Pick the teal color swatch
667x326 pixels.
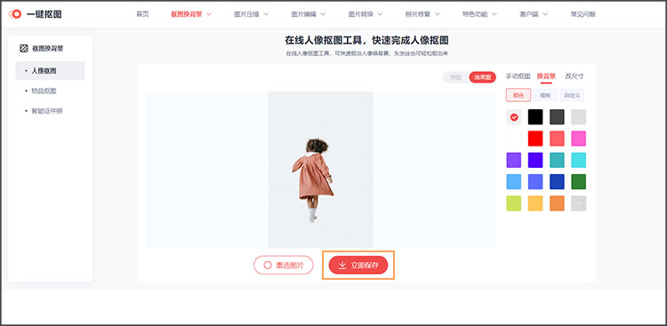click(x=557, y=160)
